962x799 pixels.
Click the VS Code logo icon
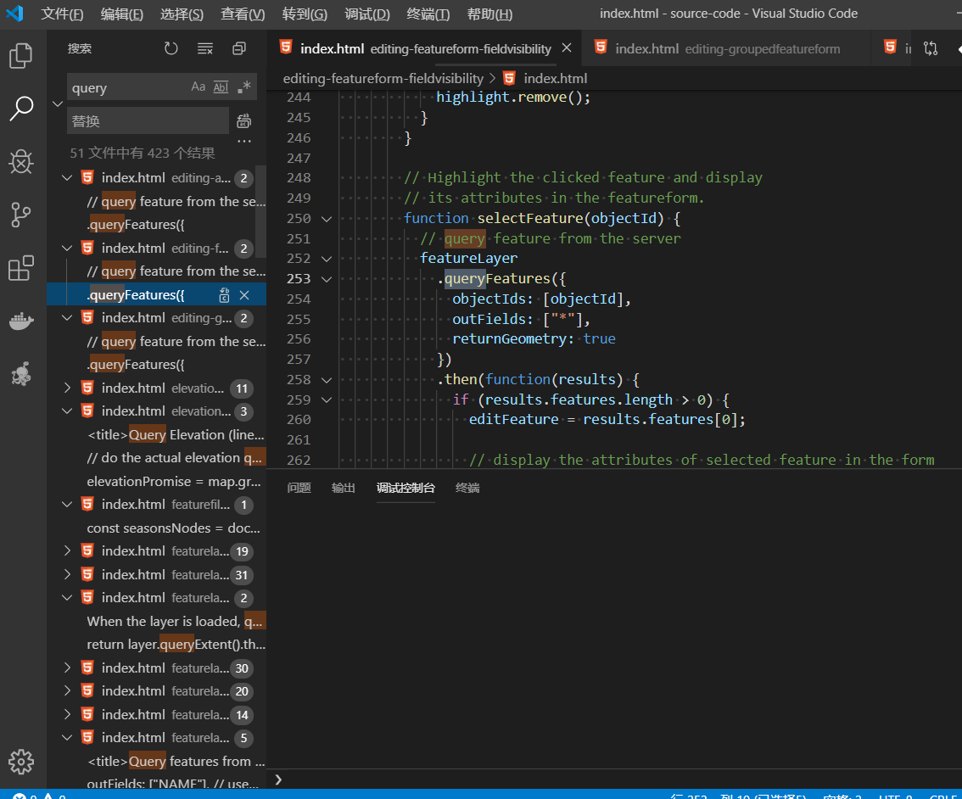tap(14, 14)
